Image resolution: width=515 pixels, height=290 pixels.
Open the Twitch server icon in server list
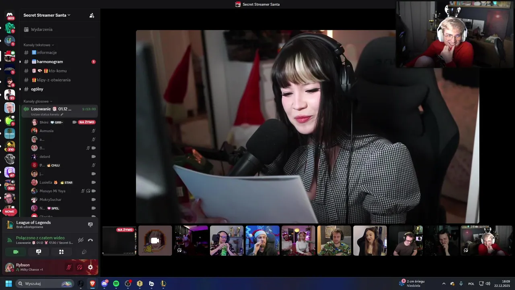tap(10, 172)
